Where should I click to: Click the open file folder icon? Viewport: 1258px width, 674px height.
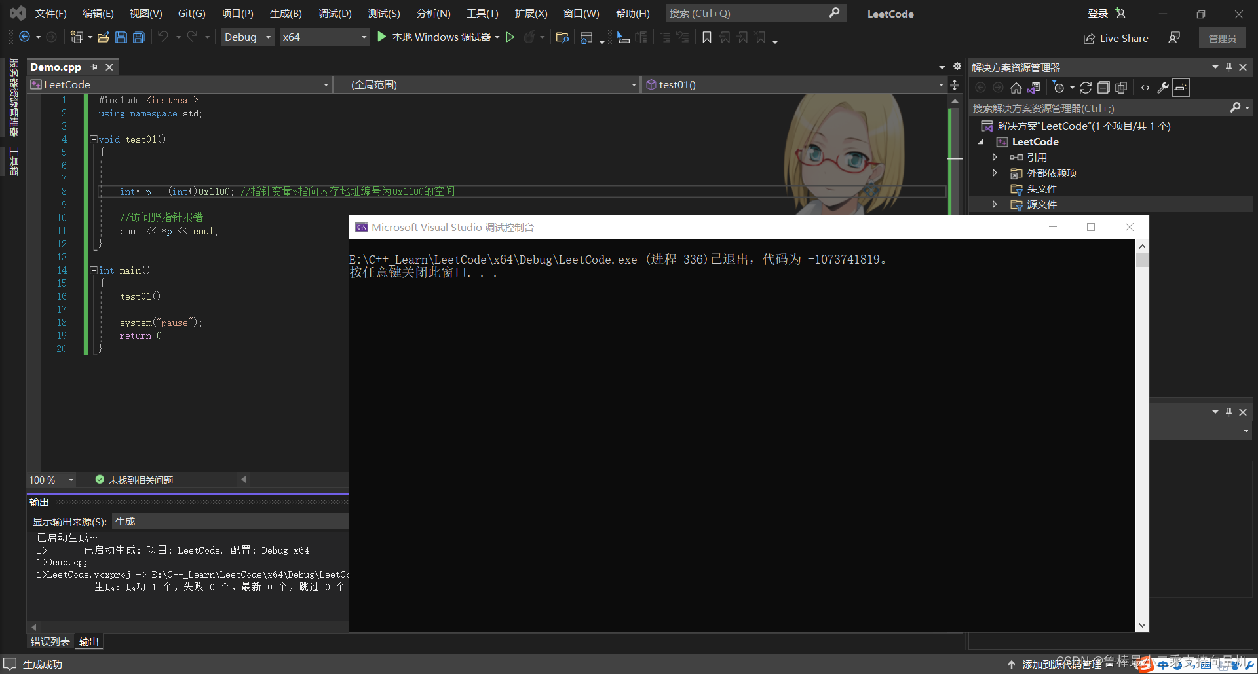[103, 37]
